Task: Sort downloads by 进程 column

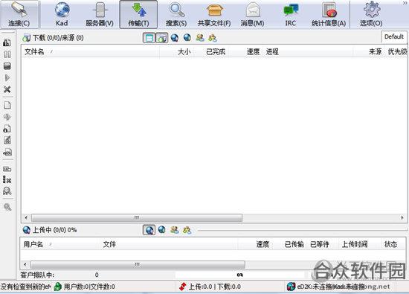Action: (x=308, y=51)
